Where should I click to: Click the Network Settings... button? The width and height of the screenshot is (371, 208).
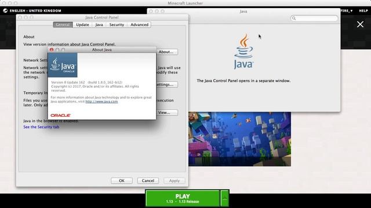click(x=167, y=84)
